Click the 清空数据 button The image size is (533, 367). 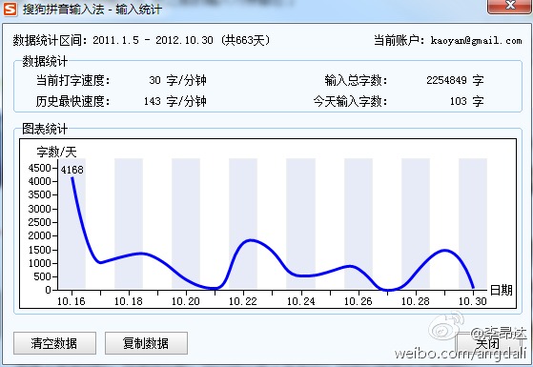[54, 343]
